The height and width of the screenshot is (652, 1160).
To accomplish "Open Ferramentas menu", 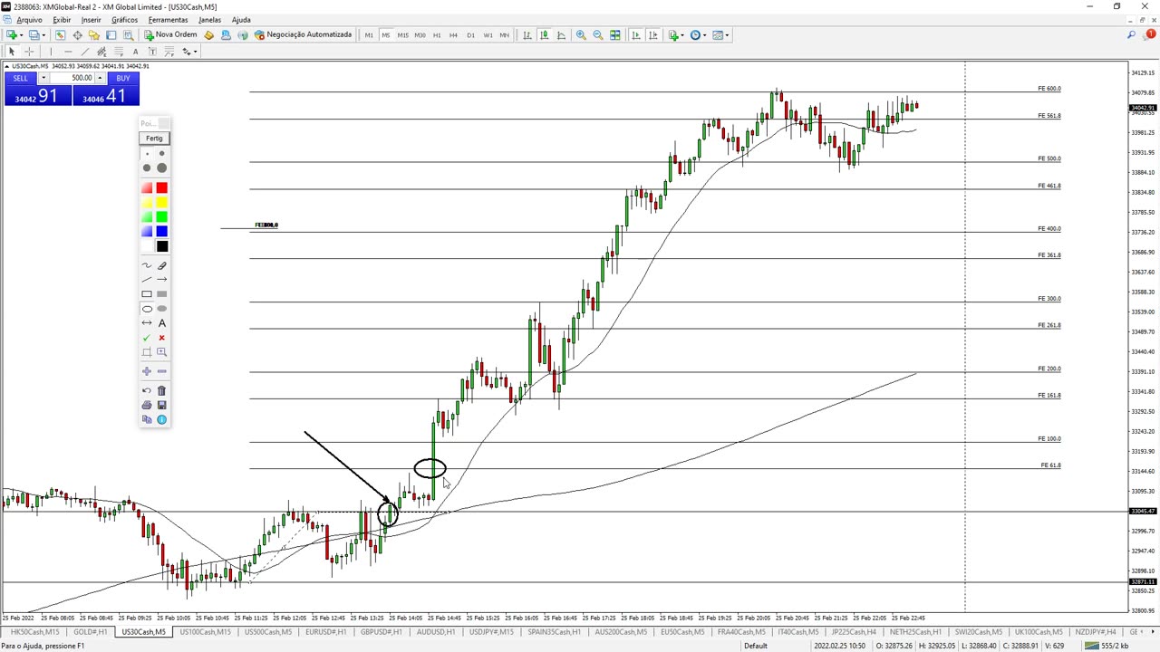I will (x=168, y=20).
